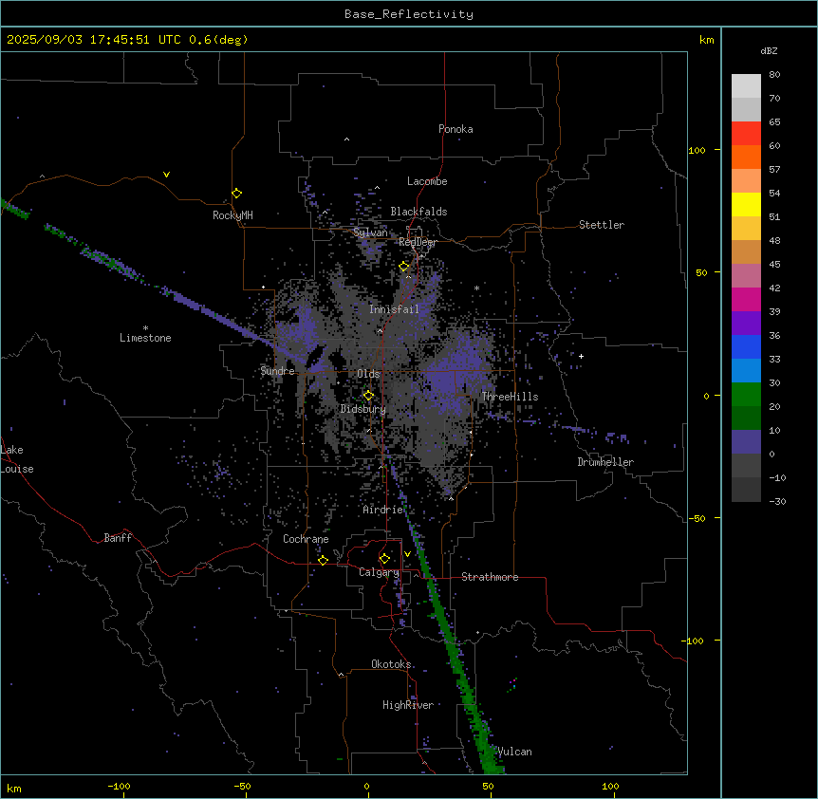Select the pink 42-45 dBZ legend swatch
Viewport: 818px width, 799px height.
tap(746, 276)
